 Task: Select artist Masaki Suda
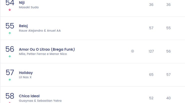pos(29,7)
